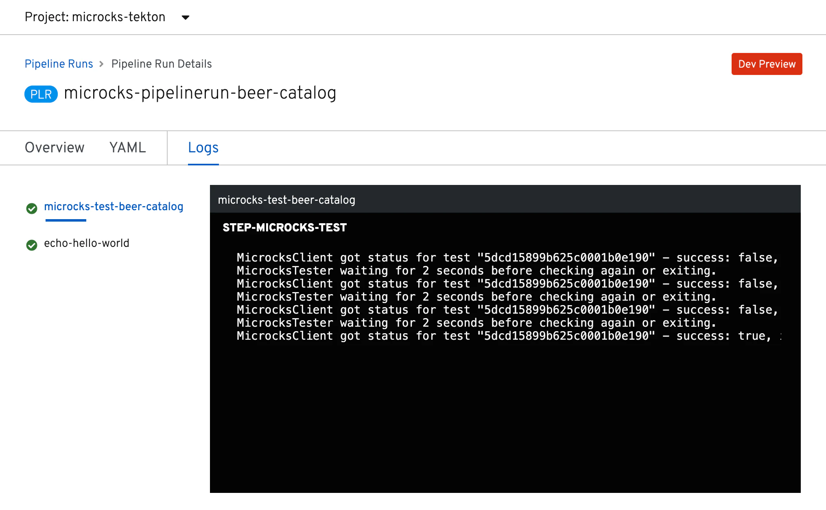Select the Logs tab

[203, 147]
